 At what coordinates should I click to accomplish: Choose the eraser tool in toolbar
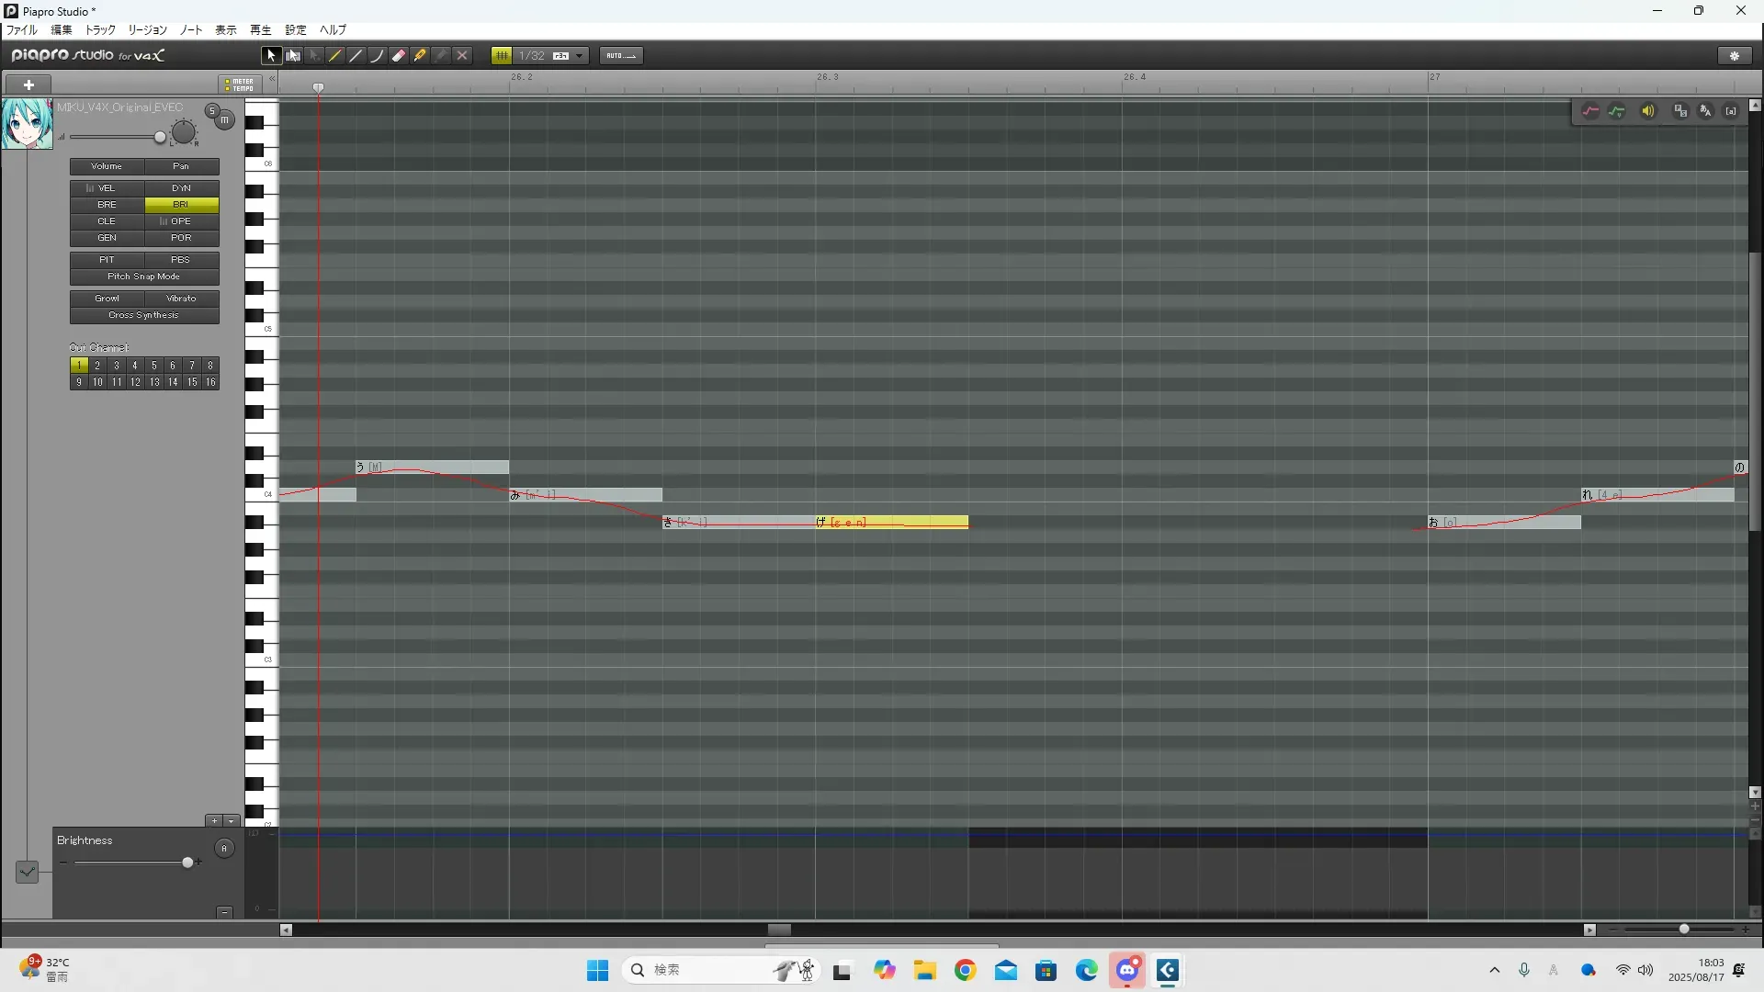[399, 56]
